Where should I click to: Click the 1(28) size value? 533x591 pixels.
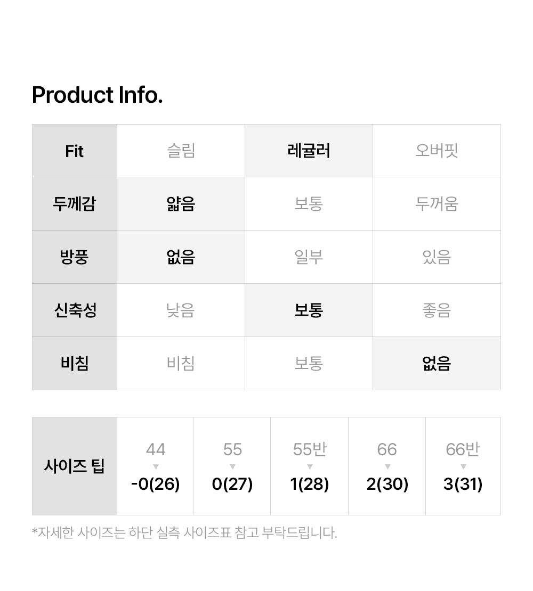(310, 485)
